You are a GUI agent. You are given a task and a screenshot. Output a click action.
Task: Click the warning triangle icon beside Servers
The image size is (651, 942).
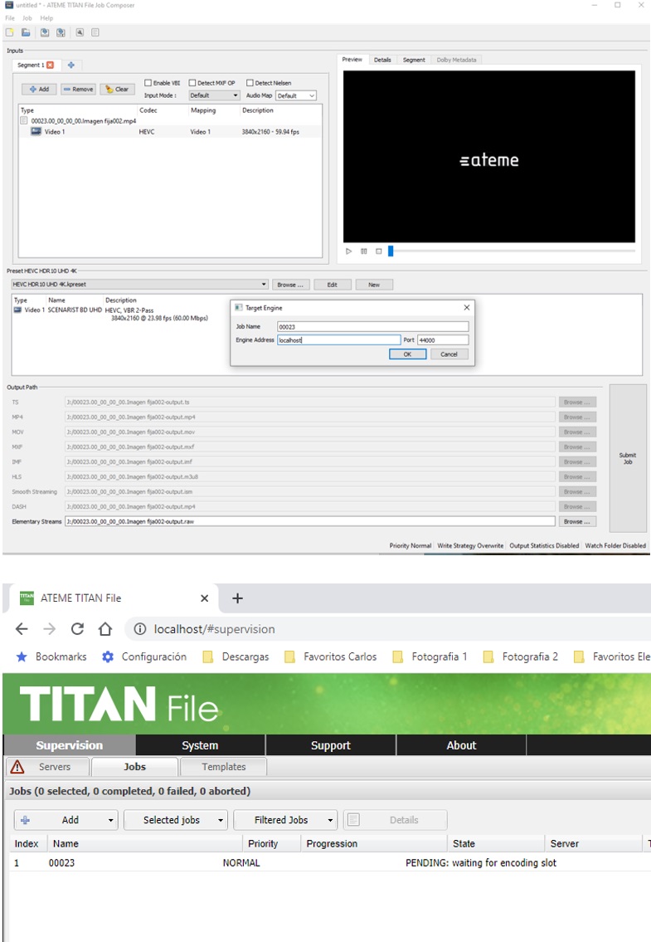pos(17,767)
